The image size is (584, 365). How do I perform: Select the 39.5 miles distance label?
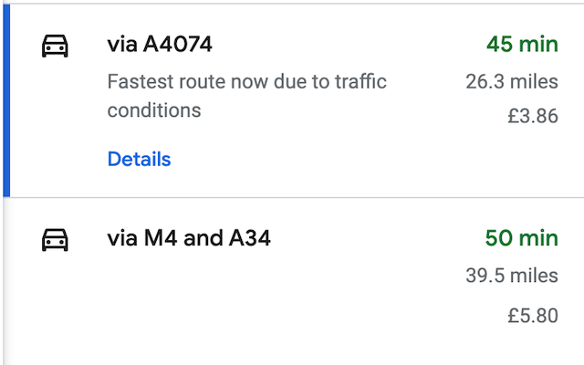(x=510, y=276)
